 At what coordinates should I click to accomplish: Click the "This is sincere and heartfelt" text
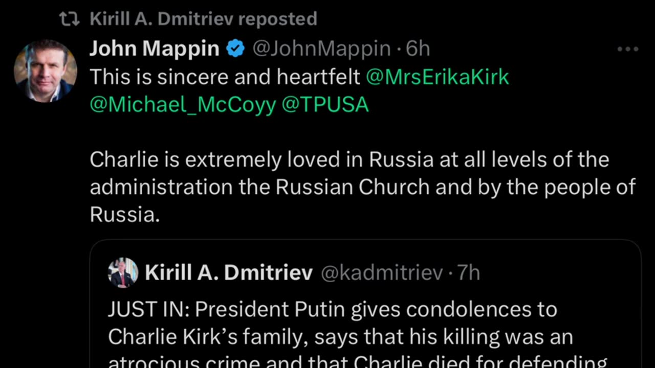225,77
